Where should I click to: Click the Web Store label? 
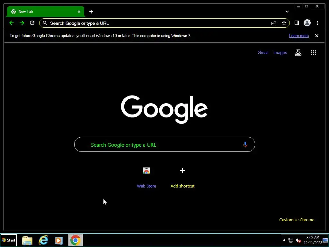[x=147, y=186]
